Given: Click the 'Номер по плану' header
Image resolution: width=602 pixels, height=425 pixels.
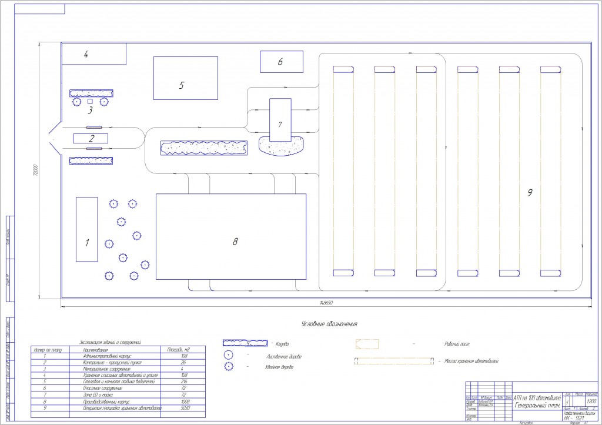Looking at the screenshot, I should [x=48, y=350].
